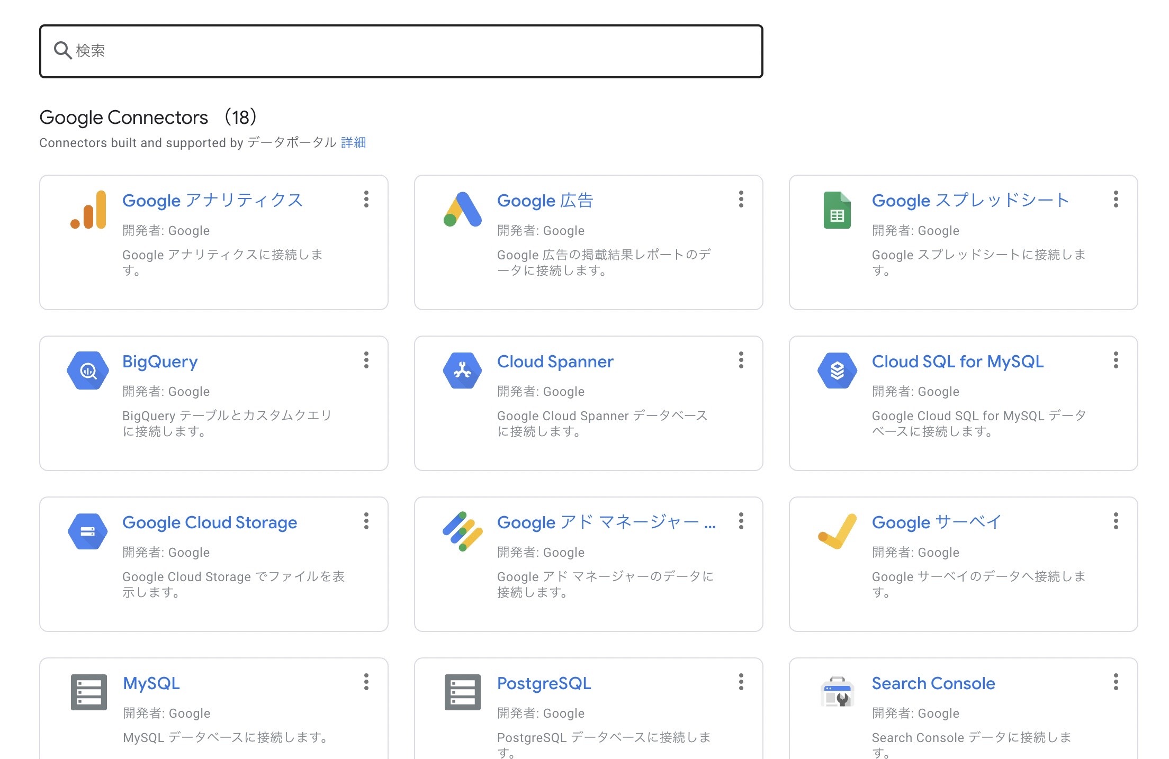
Task: Select the Cloud Spanner connector title
Action: [555, 362]
